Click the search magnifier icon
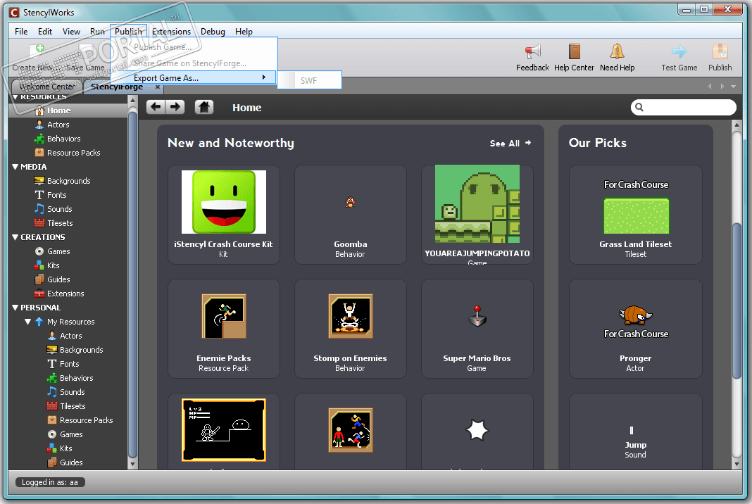Image resolution: width=752 pixels, height=504 pixels. tap(639, 107)
